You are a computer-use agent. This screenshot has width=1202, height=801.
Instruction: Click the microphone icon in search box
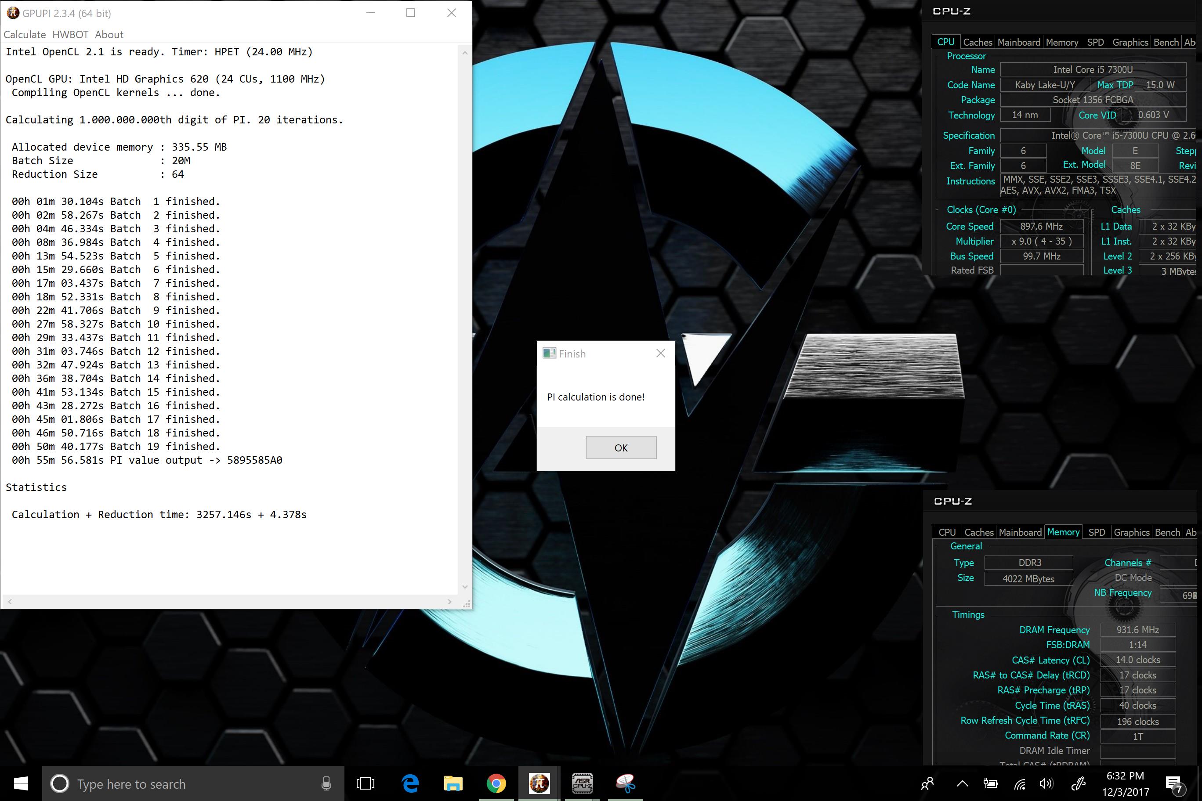point(326,783)
